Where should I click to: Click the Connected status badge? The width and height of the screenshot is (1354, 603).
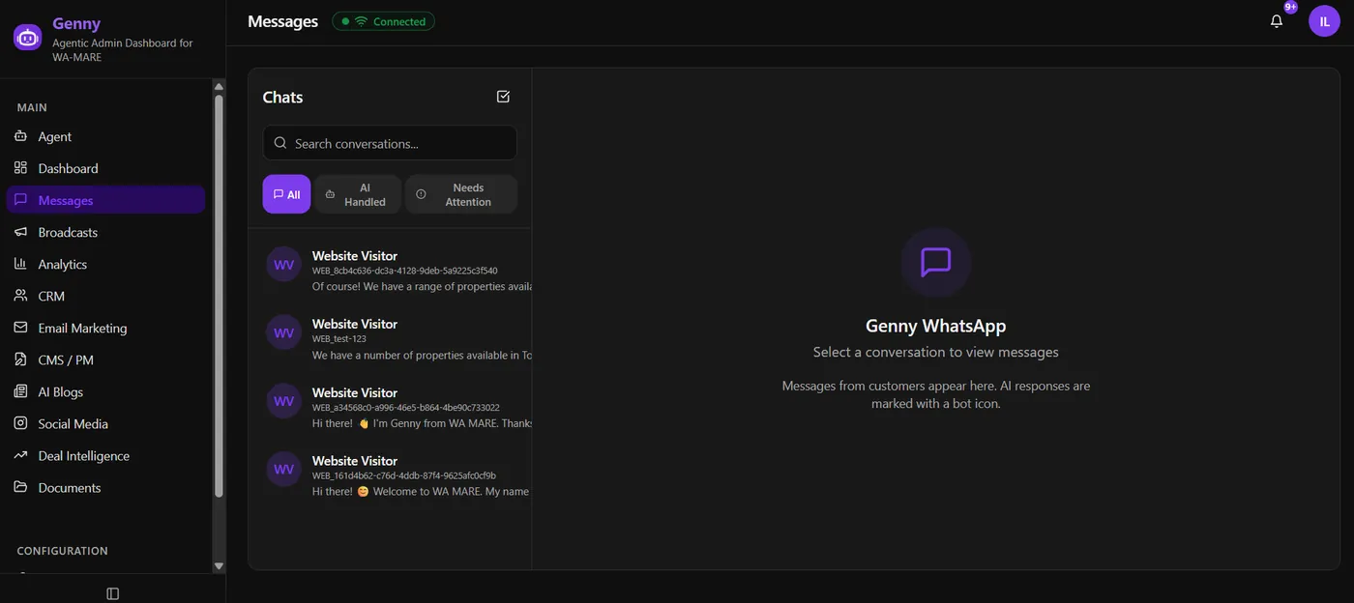[383, 21]
